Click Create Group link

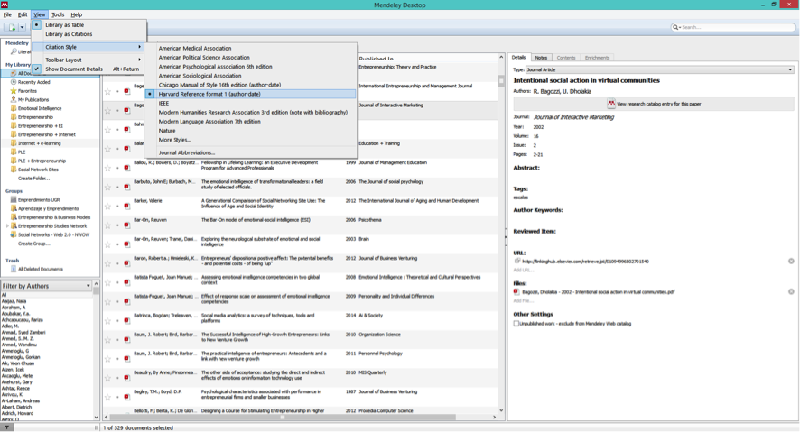[34, 244]
